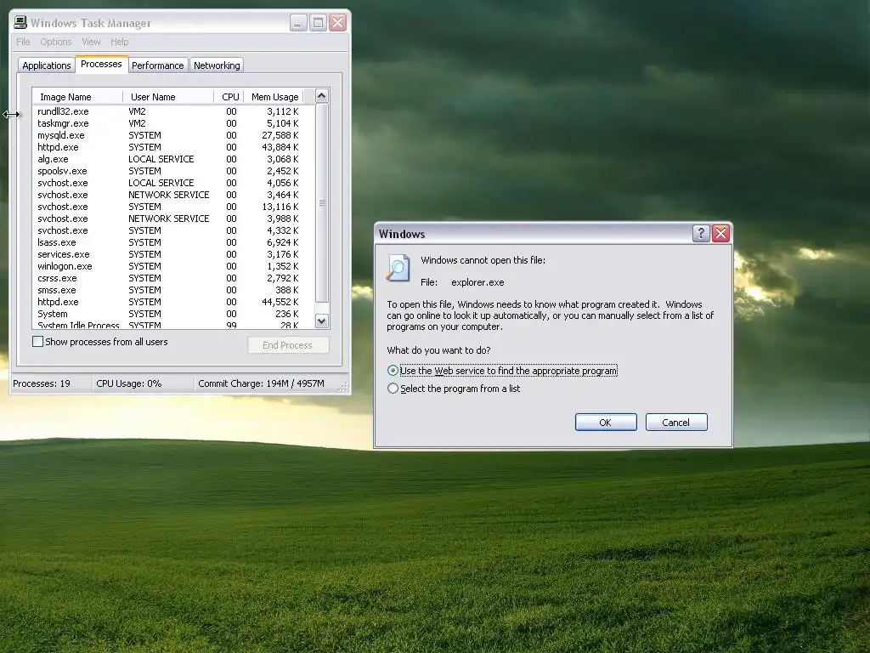Image resolution: width=870 pixels, height=653 pixels.
Task: Click the process list vertical scrollbar thumb
Action: [322, 202]
